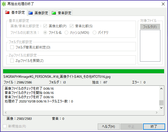Screen dimensions: 168x132
Task: Click the log vertical scrollbar thumb
Action: click(161, 103)
